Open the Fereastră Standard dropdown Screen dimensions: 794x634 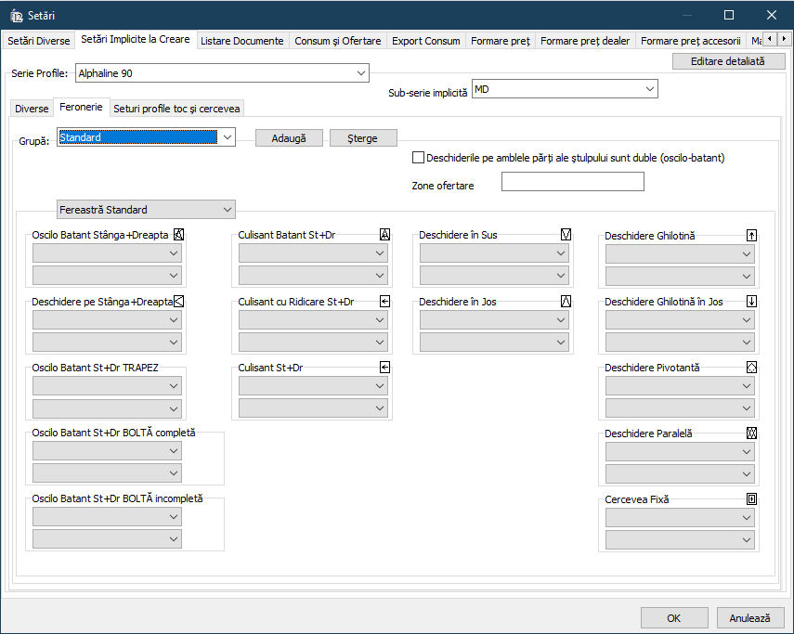[228, 210]
